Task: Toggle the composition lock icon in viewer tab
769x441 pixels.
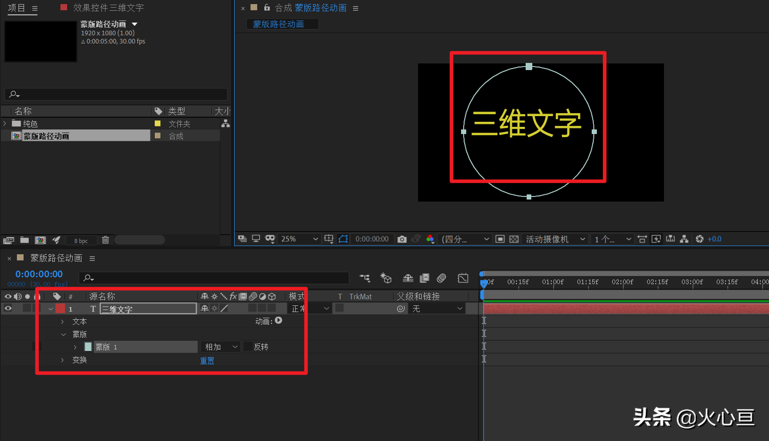Action: tap(267, 8)
